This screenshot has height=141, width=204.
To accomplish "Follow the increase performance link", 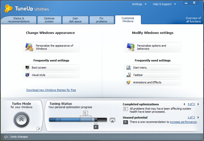I will [183, 122].
